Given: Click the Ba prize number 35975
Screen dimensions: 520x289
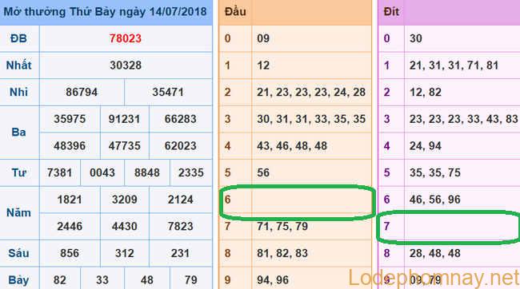Looking at the screenshot, I should tap(70, 119).
